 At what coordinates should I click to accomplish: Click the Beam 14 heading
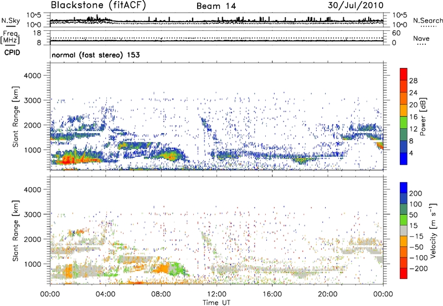tap(216, 6)
